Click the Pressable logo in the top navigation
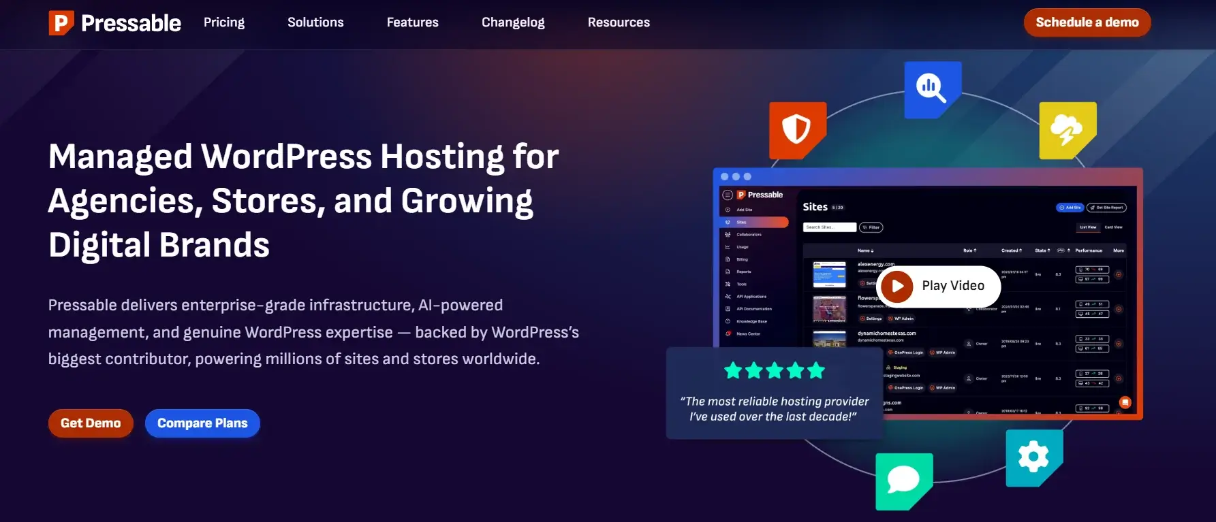This screenshot has height=522, width=1216. [x=114, y=22]
